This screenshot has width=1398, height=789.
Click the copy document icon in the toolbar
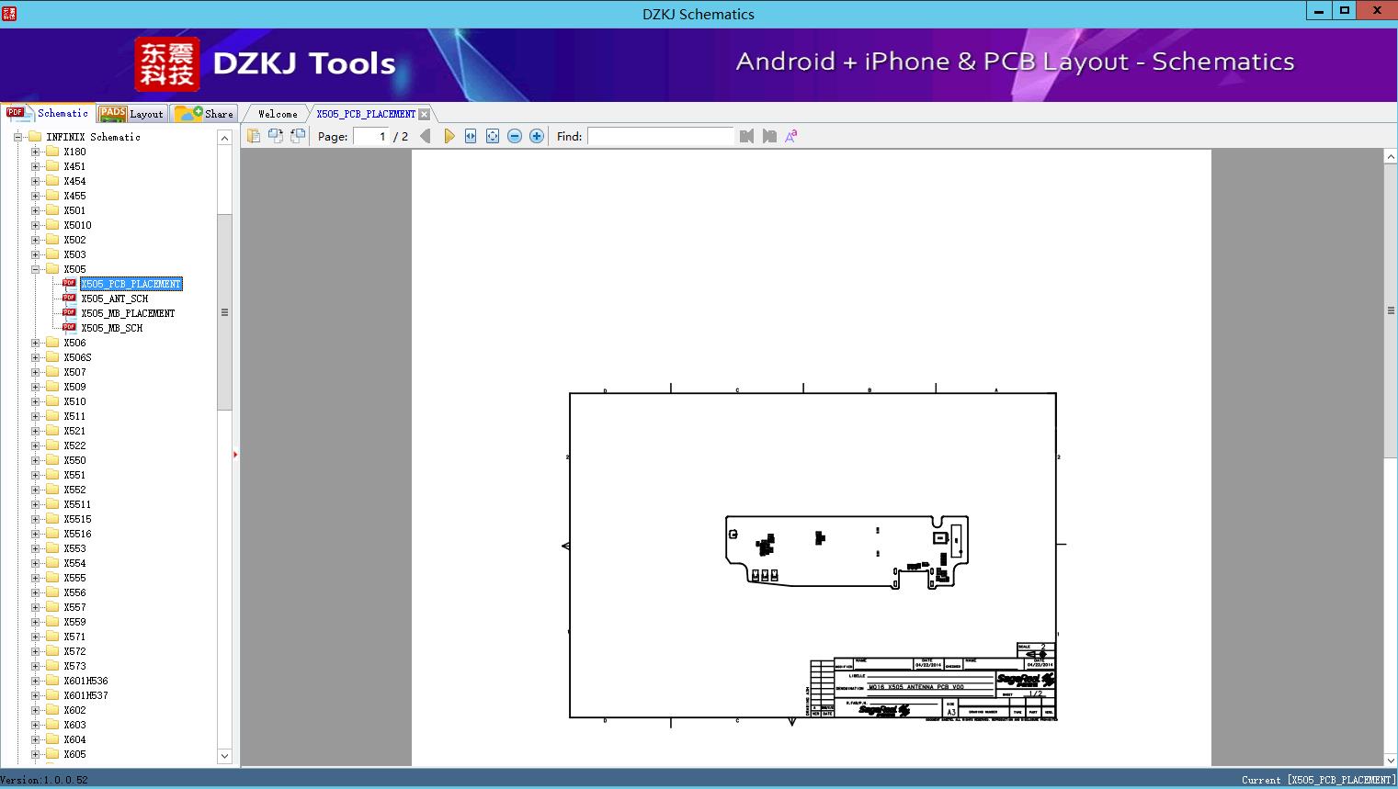pos(254,136)
